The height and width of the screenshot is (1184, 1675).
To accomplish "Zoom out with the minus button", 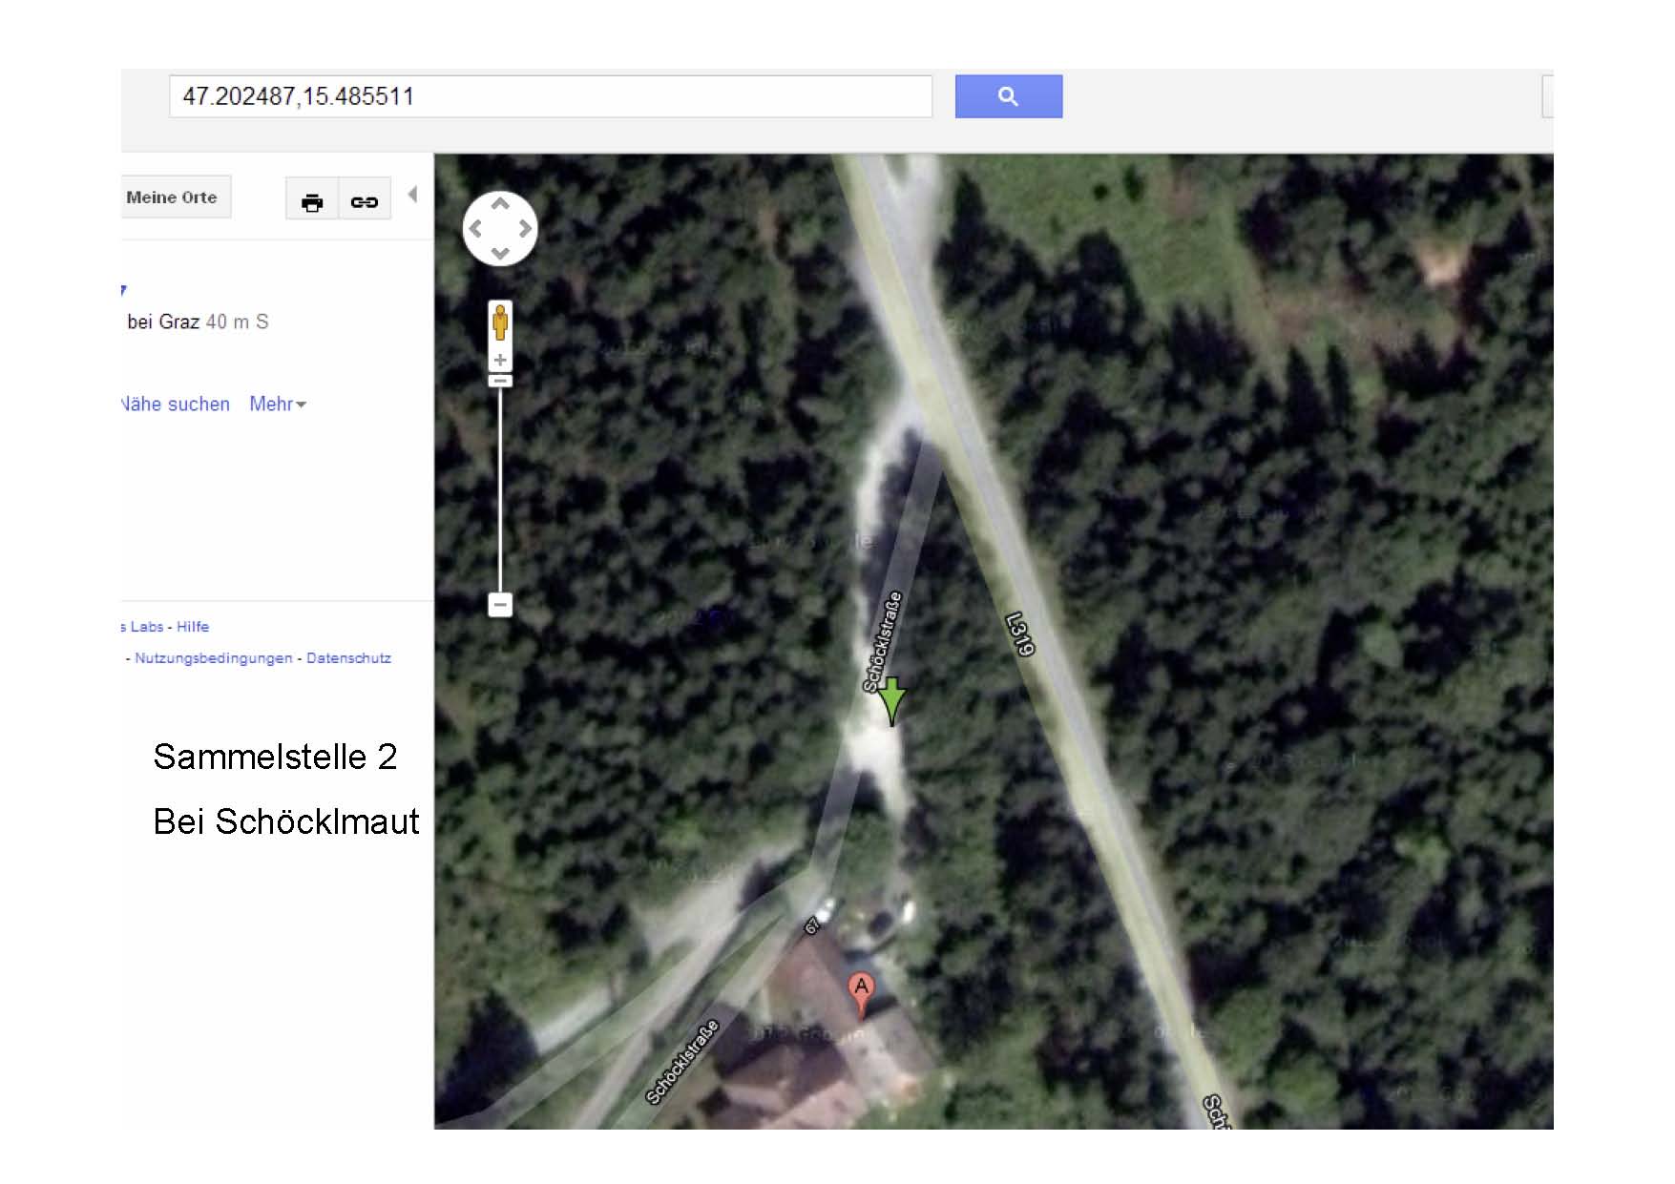I will tap(500, 604).
